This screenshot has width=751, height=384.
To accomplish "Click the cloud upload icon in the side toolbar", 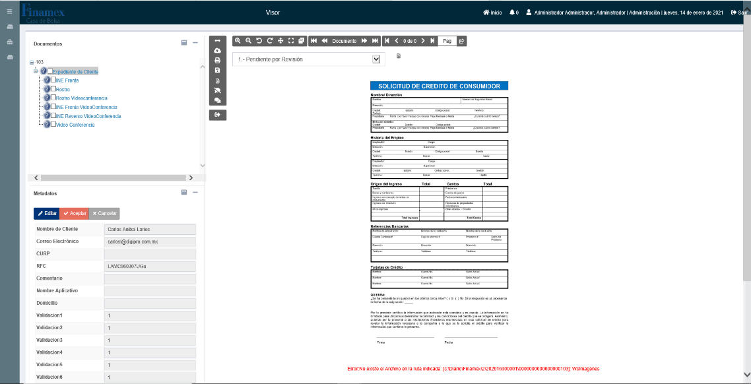I will [x=218, y=51].
